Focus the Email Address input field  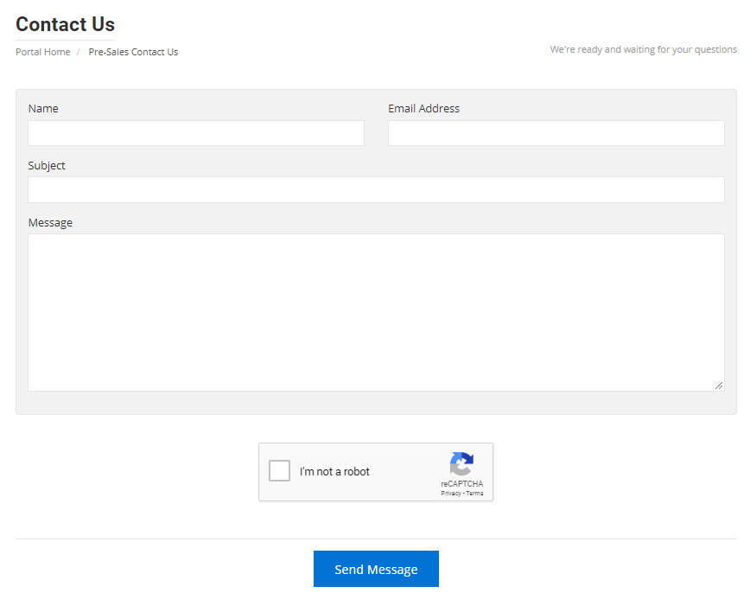[556, 133]
